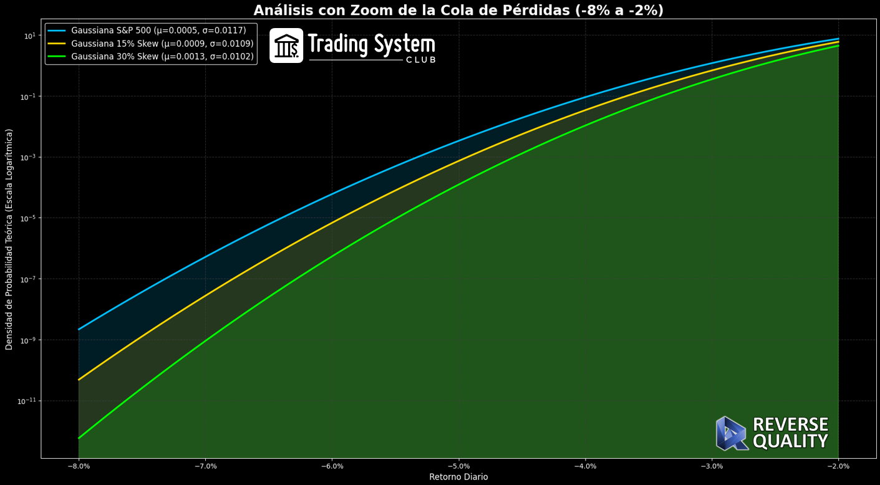
Task: Click the -5.0% tick on the x-axis
Action: coord(460,465)
